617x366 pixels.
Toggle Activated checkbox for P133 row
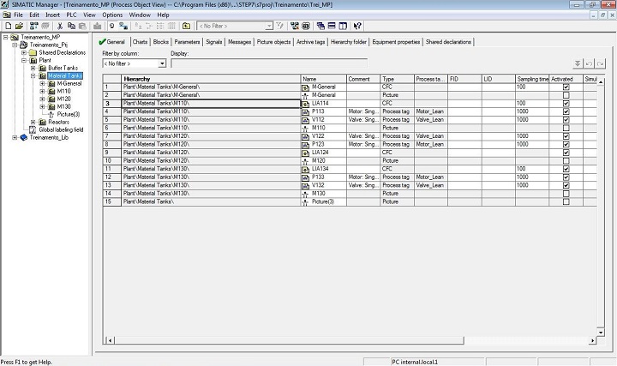(566, 177)
